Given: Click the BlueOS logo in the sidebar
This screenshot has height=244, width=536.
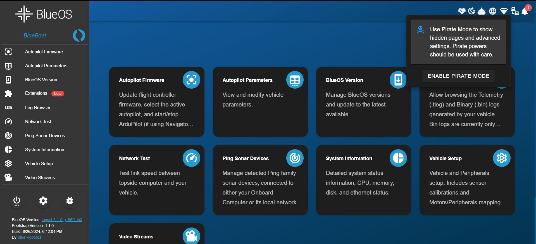Looking at the screenshot, I should [x=44, y=14].
